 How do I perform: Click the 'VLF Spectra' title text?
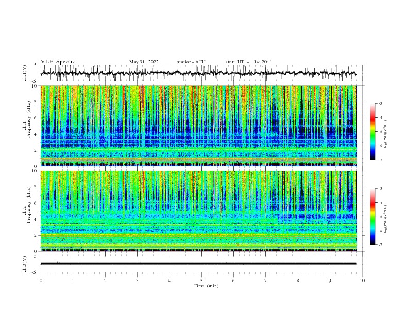click(x=58, y=62)
